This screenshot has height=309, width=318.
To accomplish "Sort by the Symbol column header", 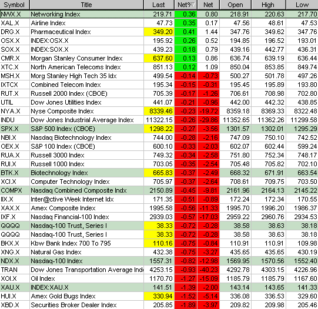I will pos(15,5).
